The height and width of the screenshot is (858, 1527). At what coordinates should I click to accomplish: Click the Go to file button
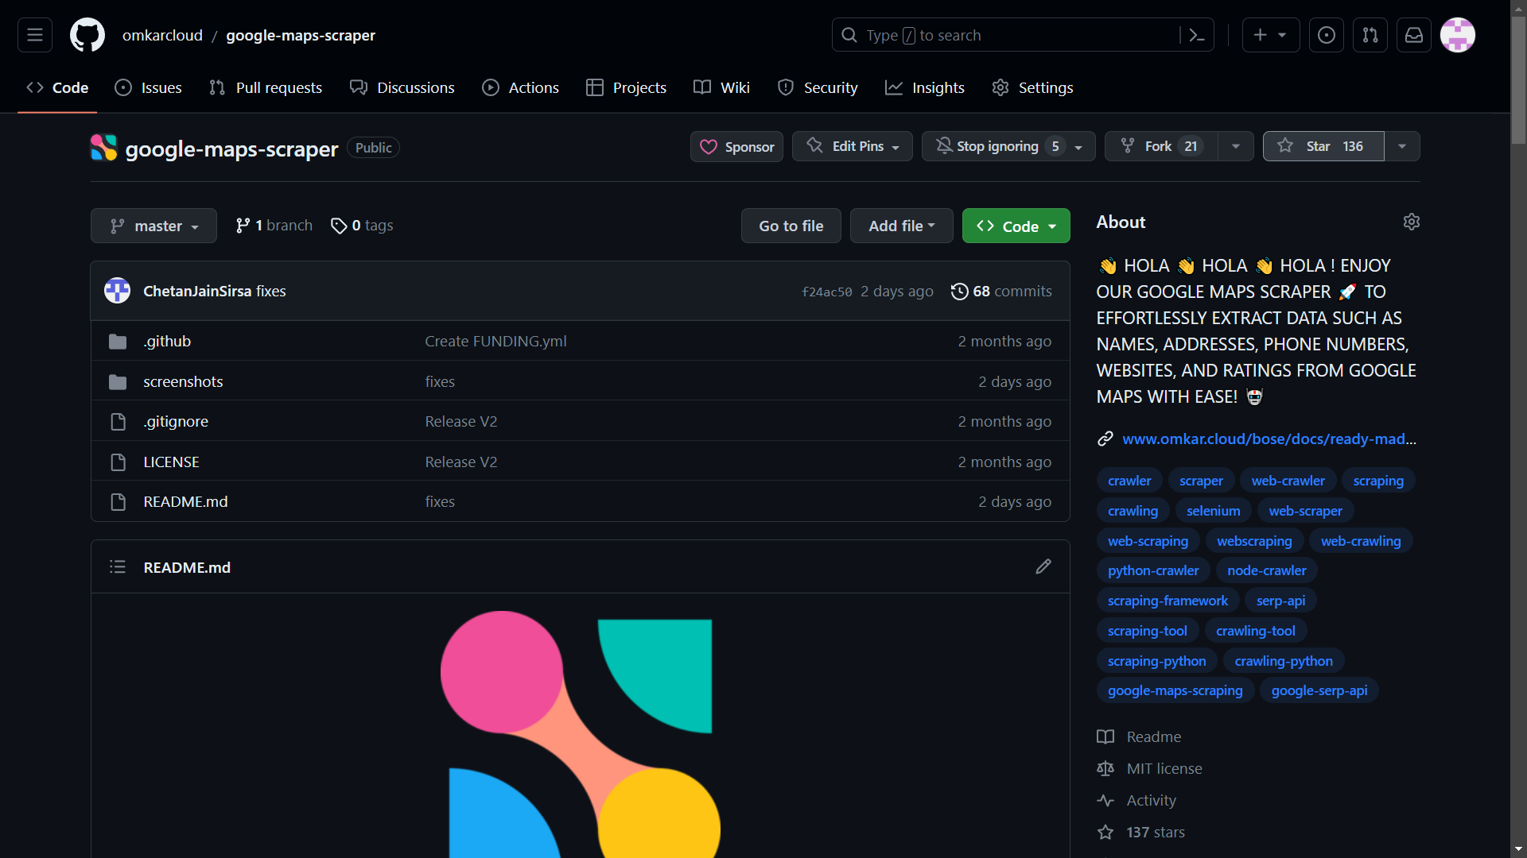[x=791, y=226]
